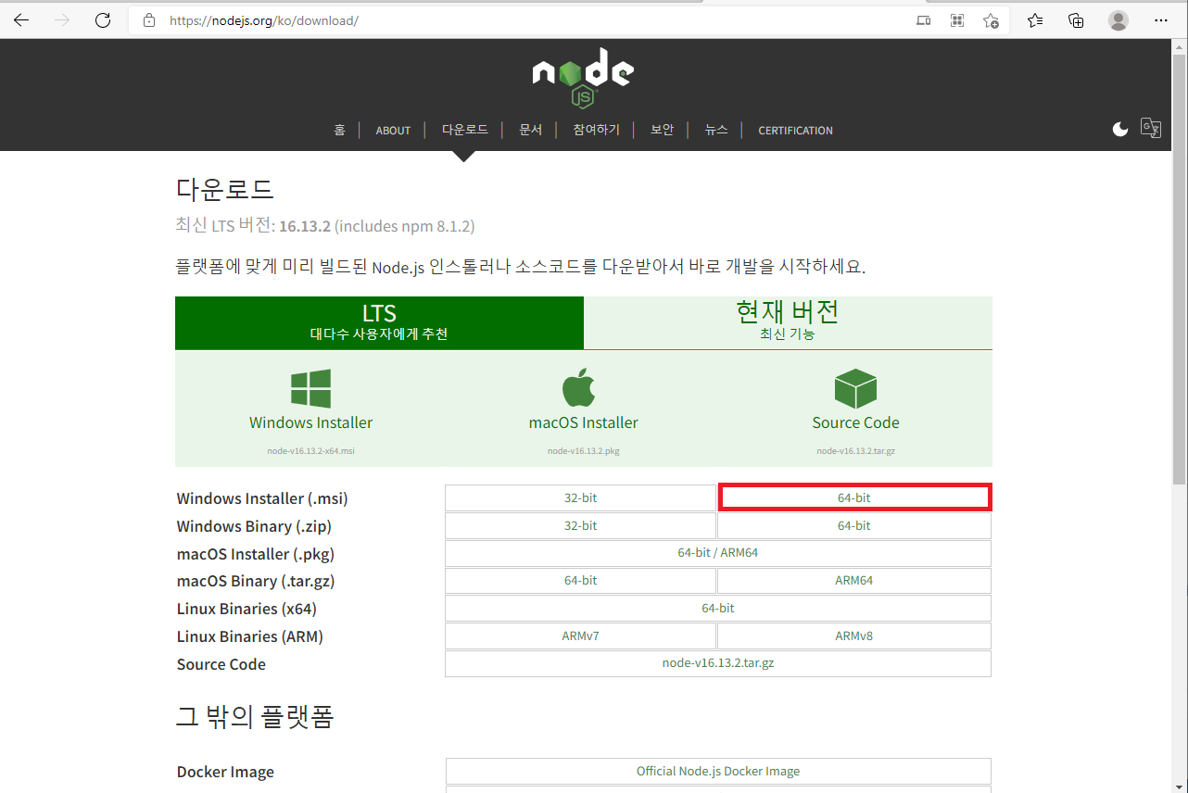The width and height of the screenshot is (1188, 793).
Task: Download Windows Installer (.msi) 32-bit
Action: (581, 497)
